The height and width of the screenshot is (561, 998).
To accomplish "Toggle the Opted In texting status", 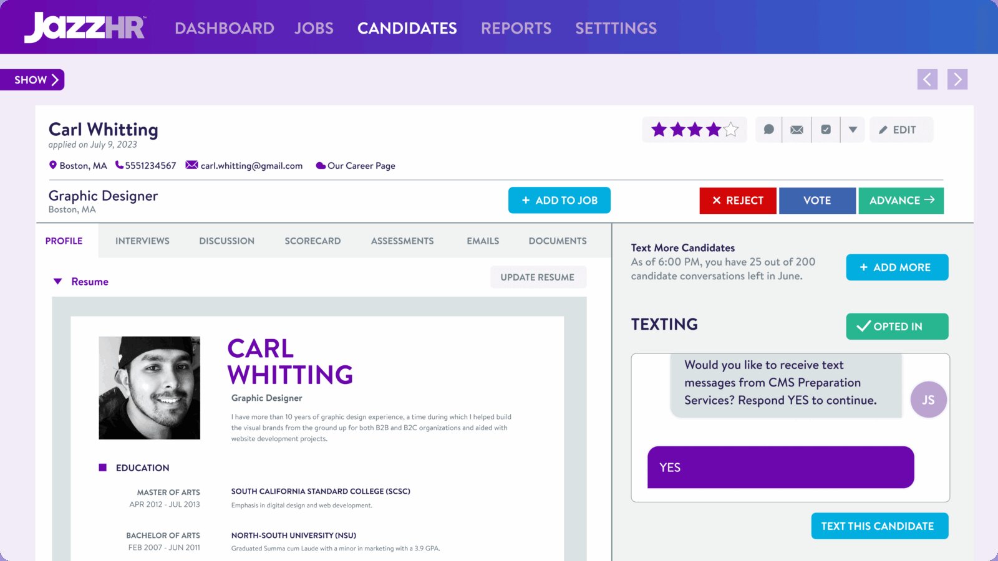I will [x=896, y=327].
